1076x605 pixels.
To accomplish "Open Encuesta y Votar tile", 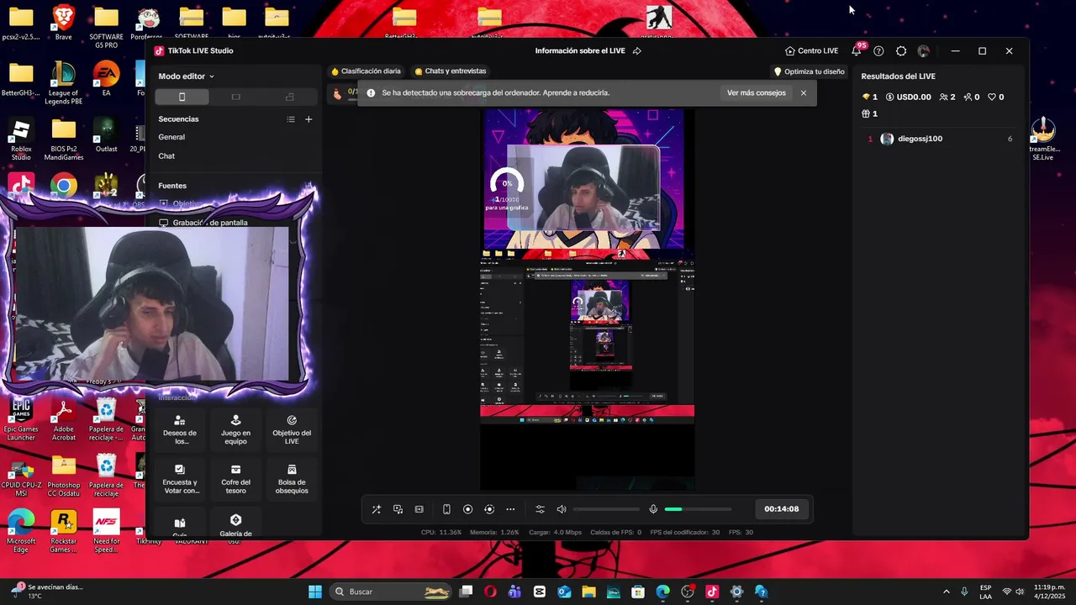I will 180,479.
